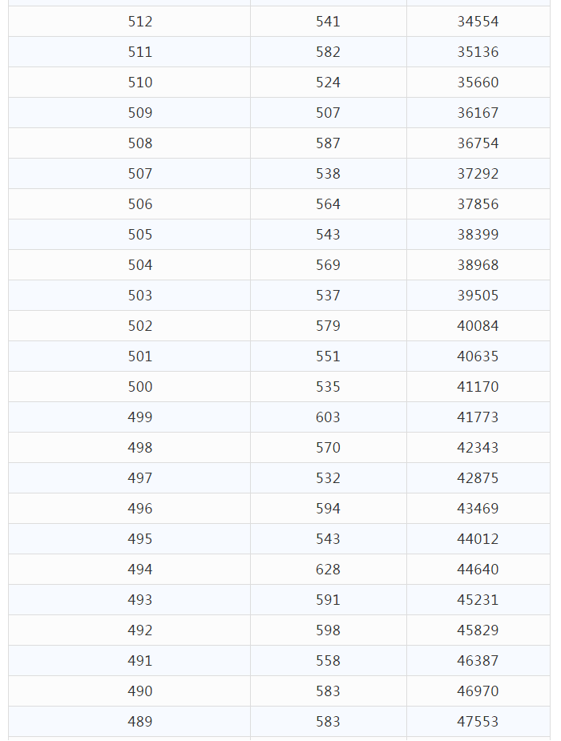
Task: Select the count cell 569
Action: pos(328,265)
